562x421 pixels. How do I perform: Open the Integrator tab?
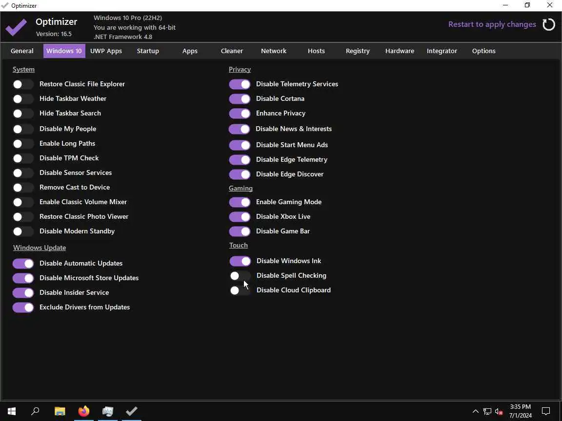[442, 51]
